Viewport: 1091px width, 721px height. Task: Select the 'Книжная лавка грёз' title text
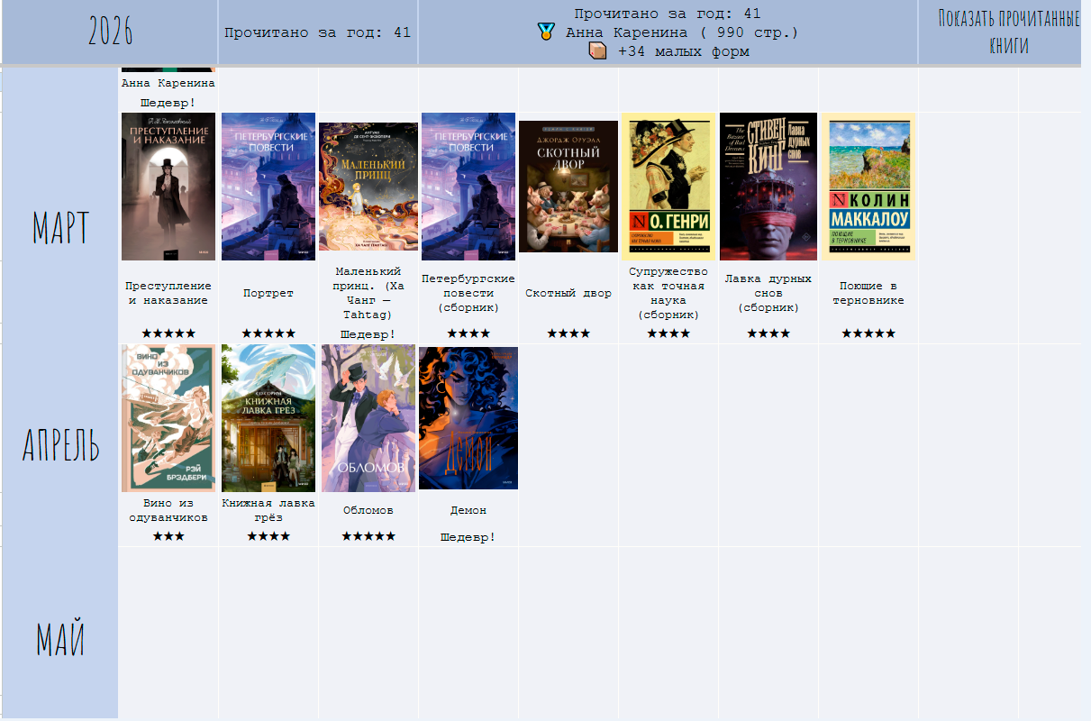(268, 510)
